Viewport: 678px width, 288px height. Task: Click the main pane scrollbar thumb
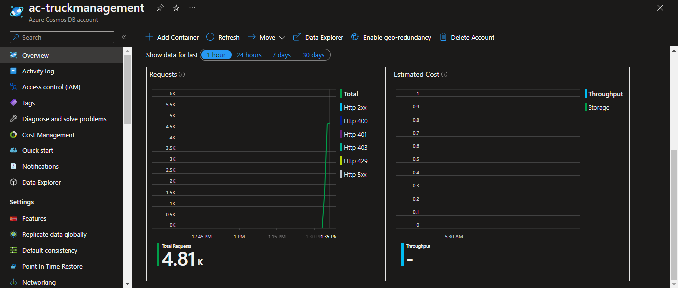click(x=674, y=214)
